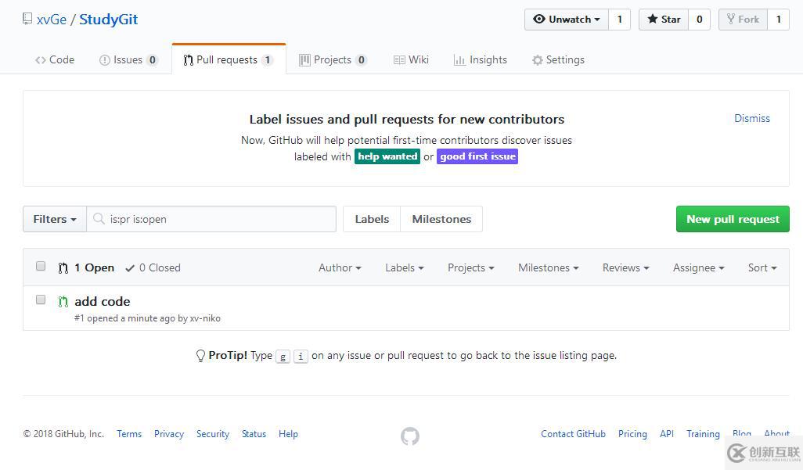This screenshot has width=803, height=470.
Task: Click the green help wanted label
Action: click(387, 156)
